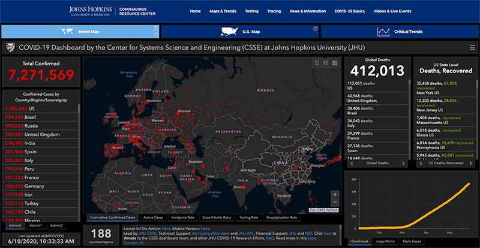480x248 pixels.
Task: Zoom in the map with plus button
Action: point(335,194)
